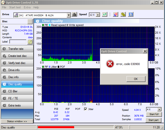165x130 pixels.
Task: Open the Transfer rate panel
Action: tap(17, 49)
